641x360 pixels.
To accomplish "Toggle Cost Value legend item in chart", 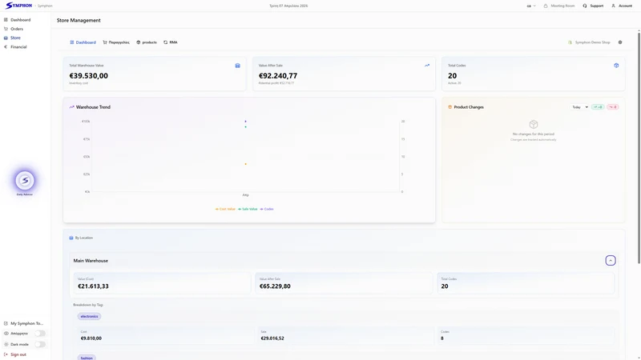I will click(x=225, y=209).
